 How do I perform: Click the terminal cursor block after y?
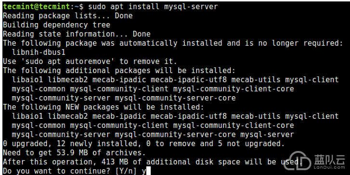tap(148, 171)
